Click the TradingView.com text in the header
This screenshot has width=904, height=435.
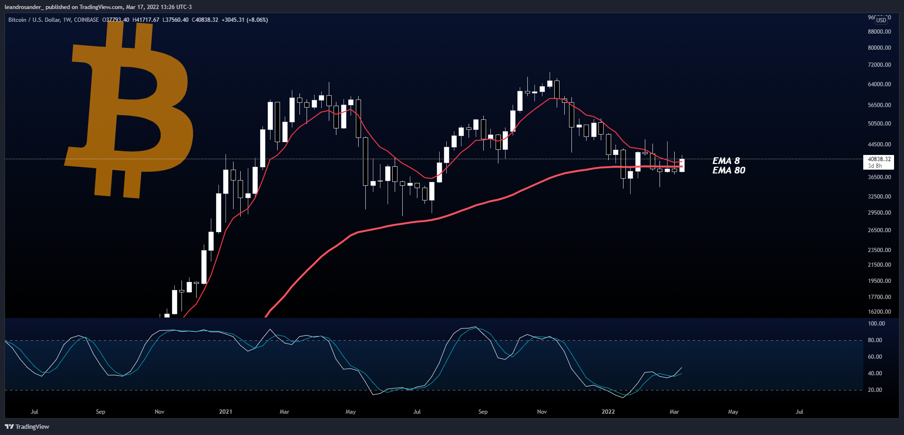pyautogui.click(x=101, y=7)
